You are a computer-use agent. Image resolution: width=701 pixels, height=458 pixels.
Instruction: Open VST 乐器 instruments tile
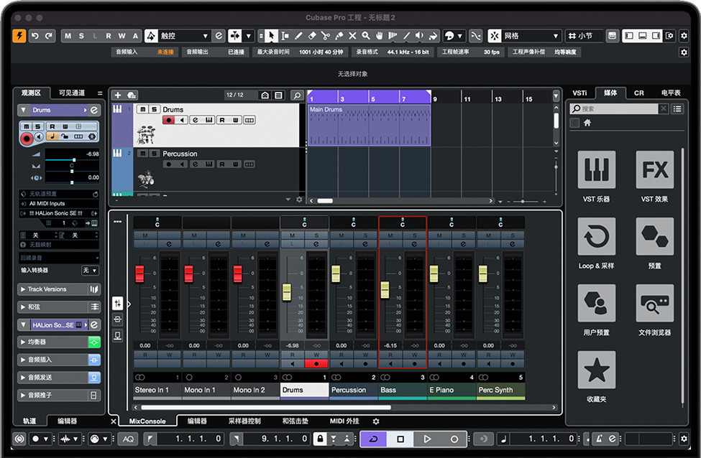pos(596,169)
